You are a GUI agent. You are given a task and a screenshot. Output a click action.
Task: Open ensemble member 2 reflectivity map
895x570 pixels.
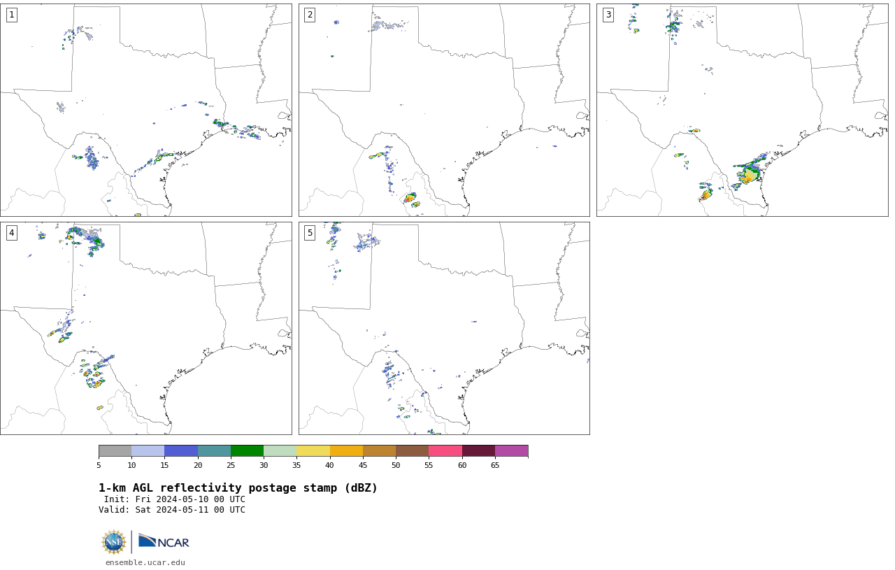click(x=444, y=110)
